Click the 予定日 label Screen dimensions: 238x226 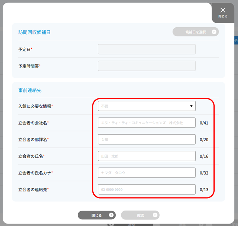pyautogui.click(x=25, y=49)
